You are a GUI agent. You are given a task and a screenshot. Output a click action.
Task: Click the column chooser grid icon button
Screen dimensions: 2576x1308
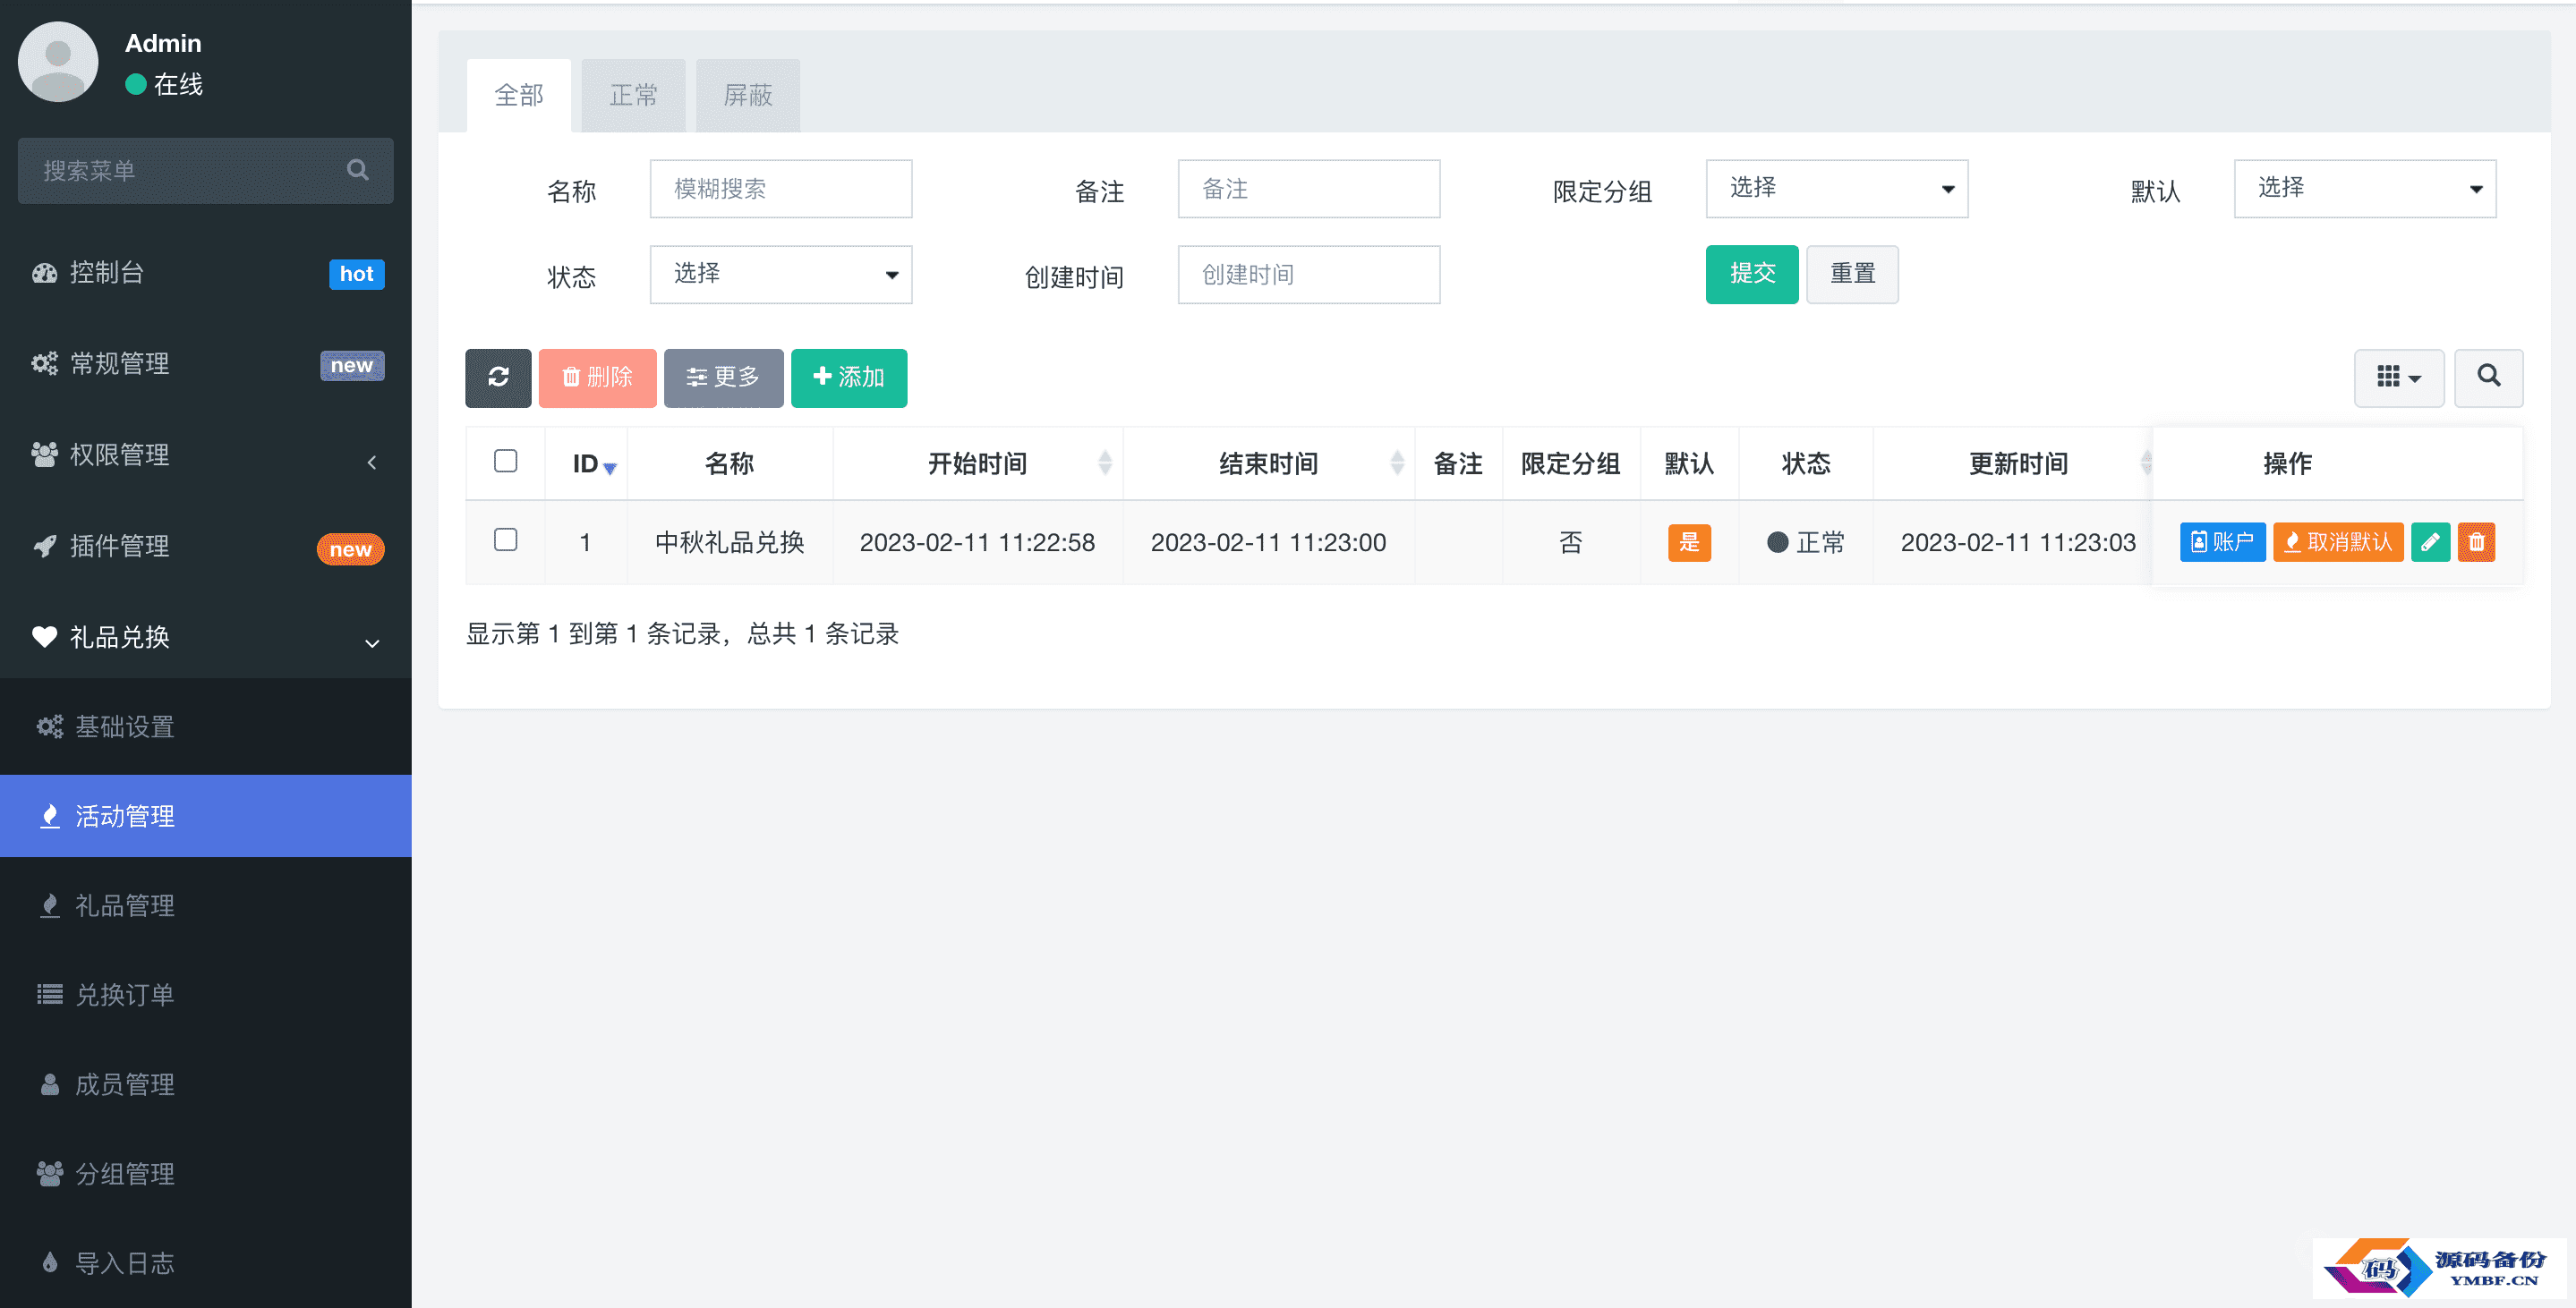point(2399,378)
